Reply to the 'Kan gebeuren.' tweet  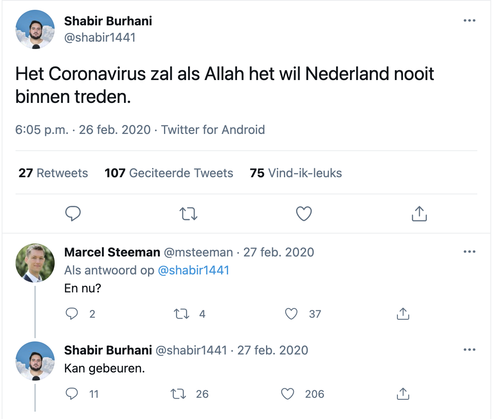point(72,394)
